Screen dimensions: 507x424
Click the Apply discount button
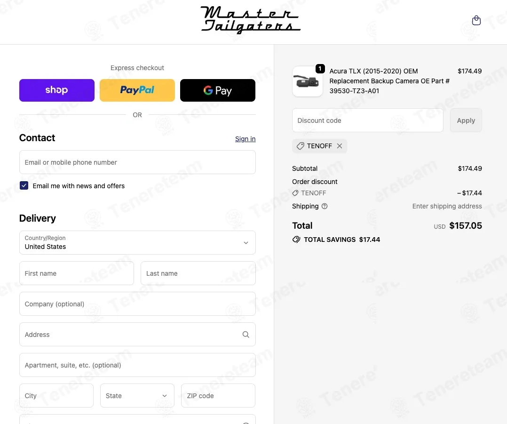coord(466,120)
